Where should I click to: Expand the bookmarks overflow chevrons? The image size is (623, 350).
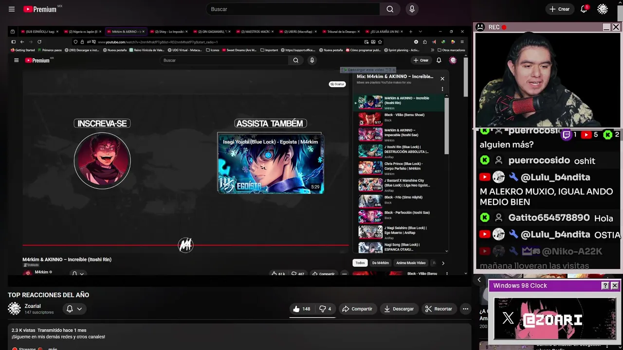[x=433, y=50]
